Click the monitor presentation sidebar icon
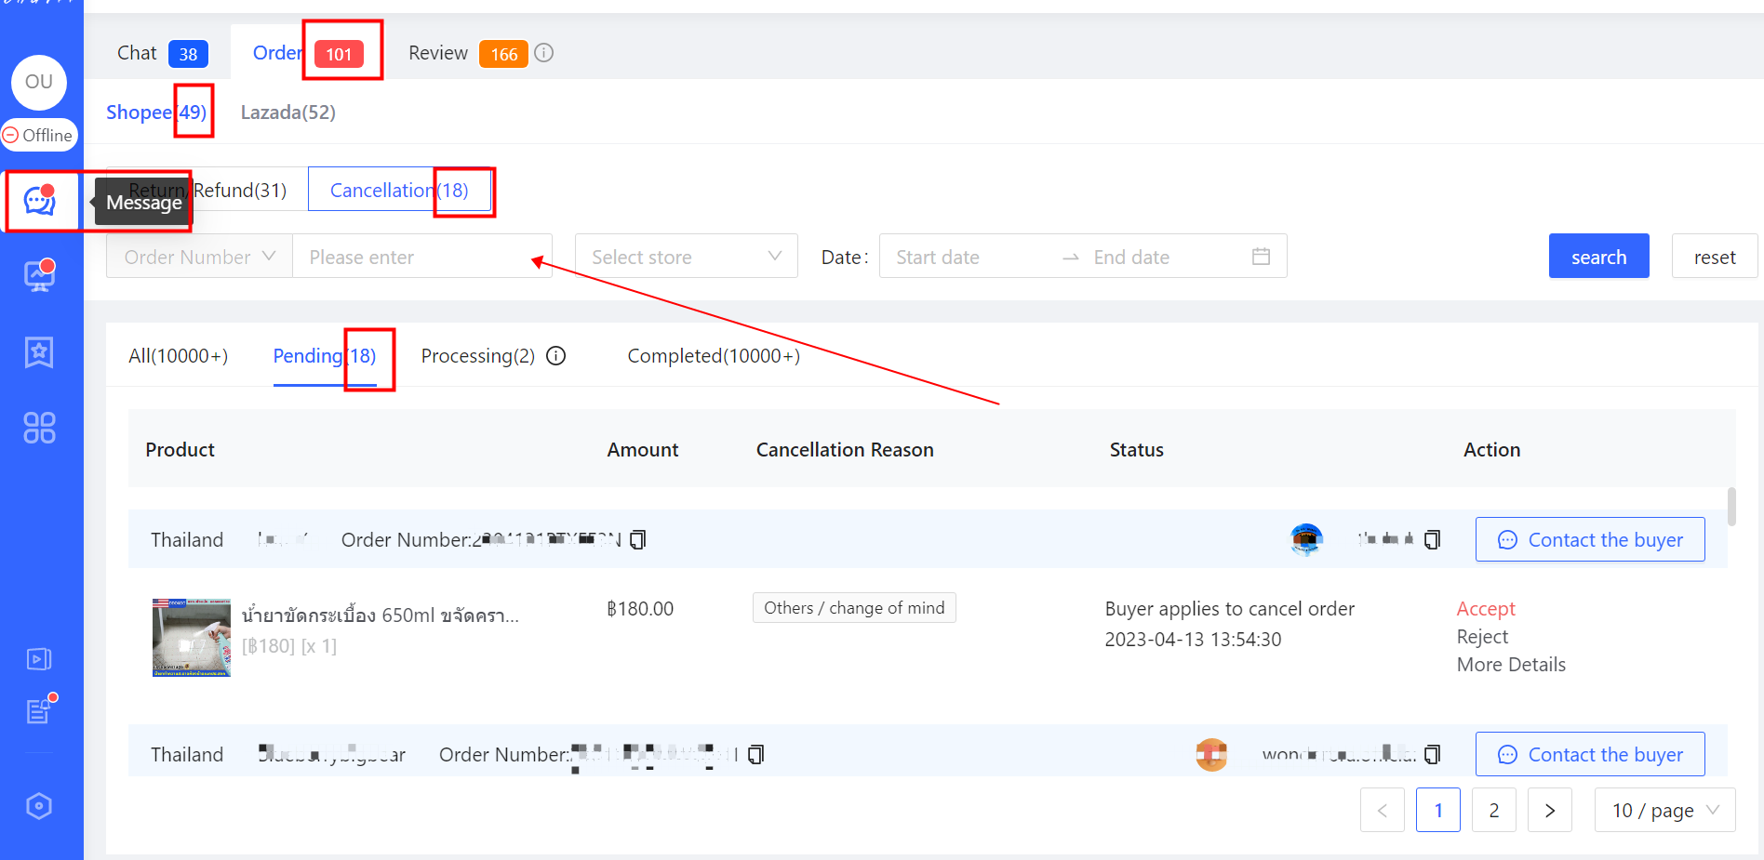Screen dimensions: 1764x860 click(x=39, y=276)
